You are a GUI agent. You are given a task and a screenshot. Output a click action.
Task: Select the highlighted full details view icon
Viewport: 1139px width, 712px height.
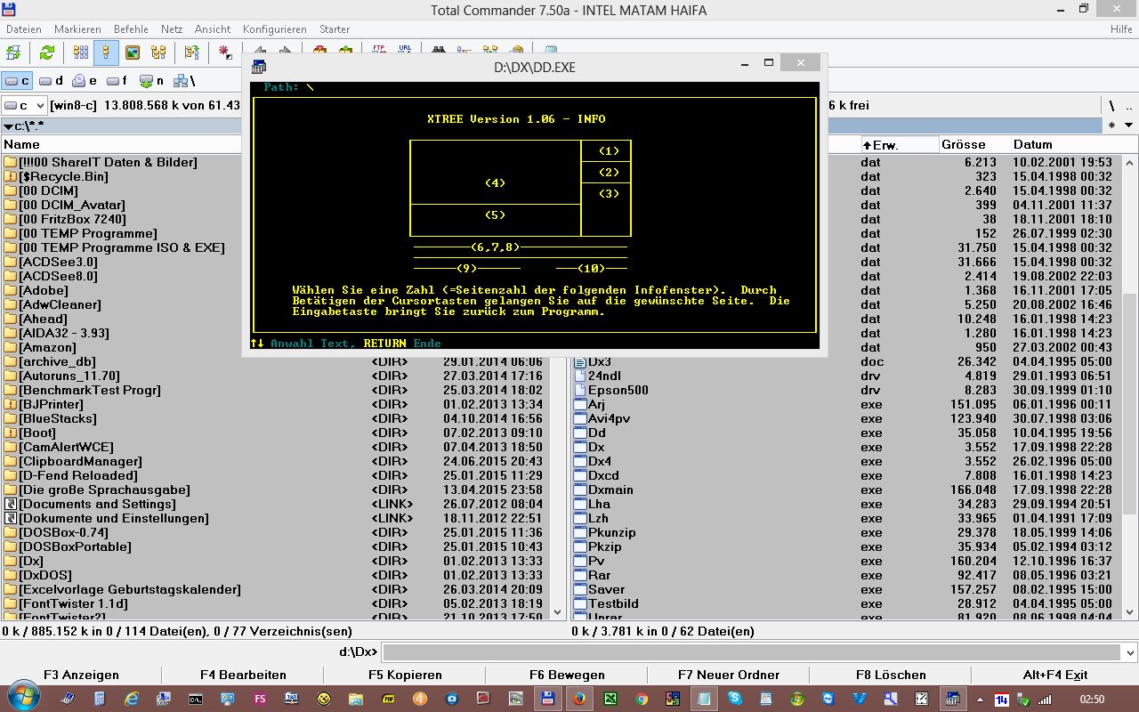click(106, 53)
